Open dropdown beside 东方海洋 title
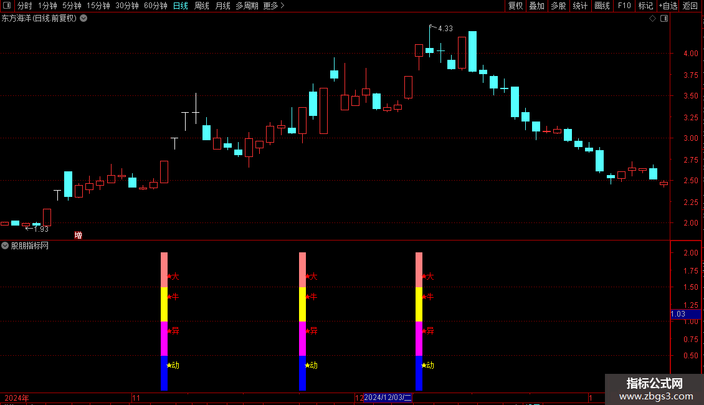 [x=83, y=19]
